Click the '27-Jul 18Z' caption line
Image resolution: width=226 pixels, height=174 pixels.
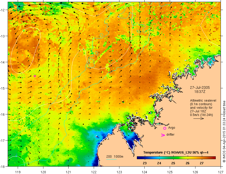[198, 111]
